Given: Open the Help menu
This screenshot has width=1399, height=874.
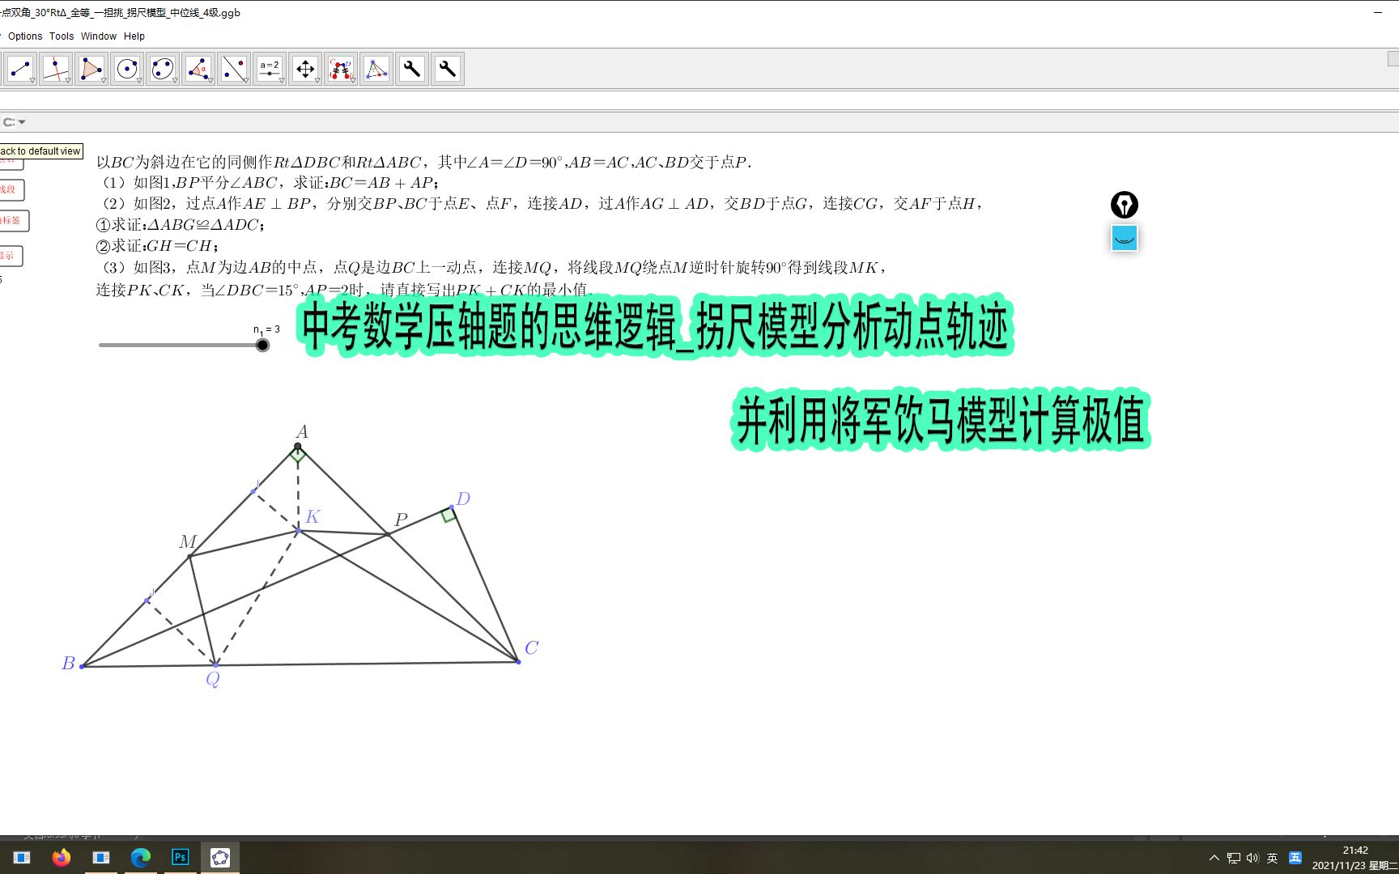Looking at the screenshot, I should click(134, 36).
